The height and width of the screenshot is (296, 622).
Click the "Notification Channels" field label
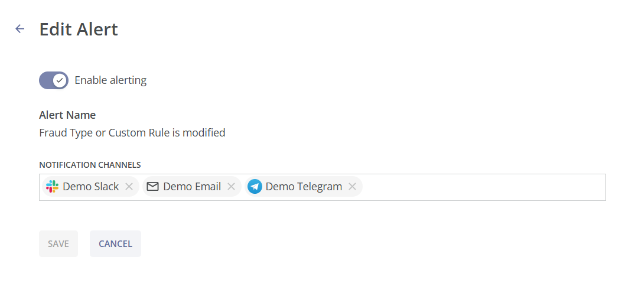tap(90, 165)
